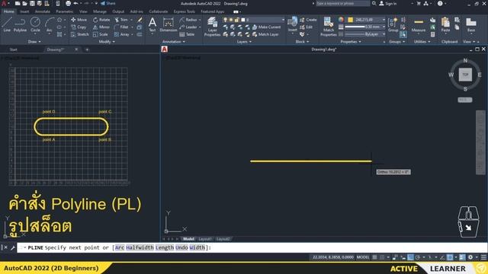This screenshot has height=274, width=488.
Task: Select the Line tool
Action: [7, 24]
